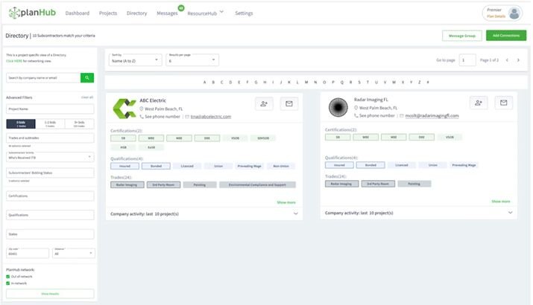
Task: Open the user profile avatar
Action: tap(514, 13)
